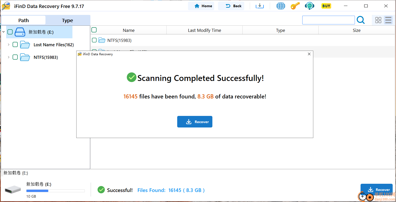The width and height of the screenshot is (396, 202).
Task: Click the golden key activation icon
Action: click(x=295, y=6)
